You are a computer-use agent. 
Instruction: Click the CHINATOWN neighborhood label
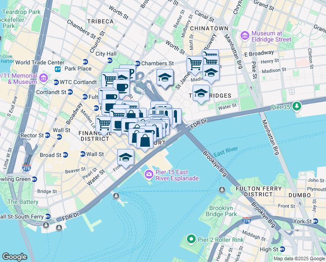coord(209,28)
